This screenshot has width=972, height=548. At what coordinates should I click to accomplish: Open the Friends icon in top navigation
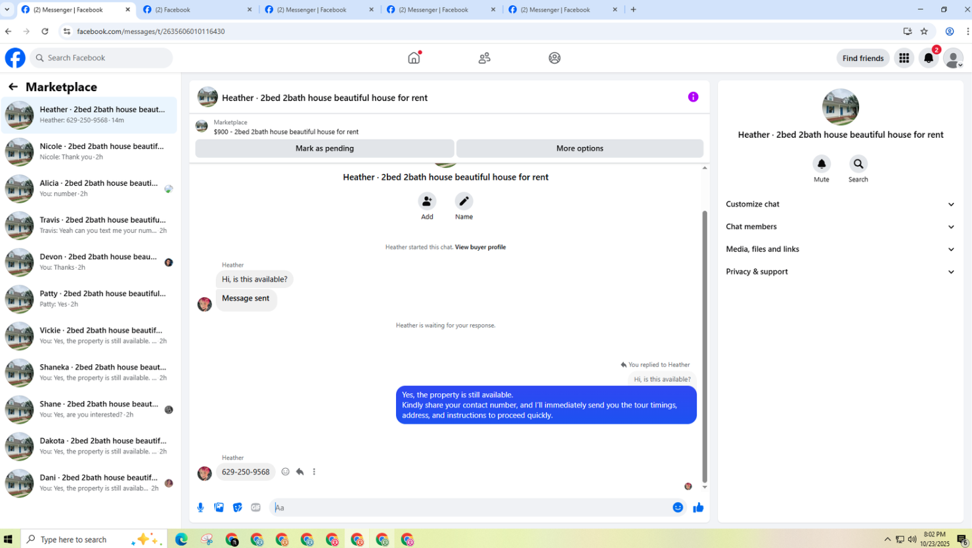484,58
